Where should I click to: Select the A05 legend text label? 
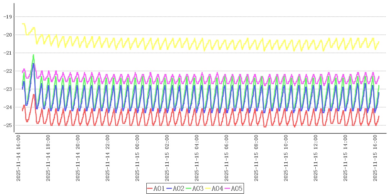pyautogui.click(x=237, y=189)
